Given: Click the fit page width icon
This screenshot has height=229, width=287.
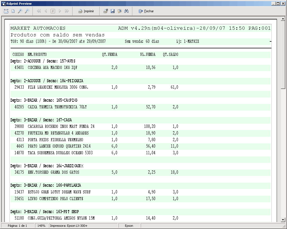Looking at the screenshot, I should (6, 11).
